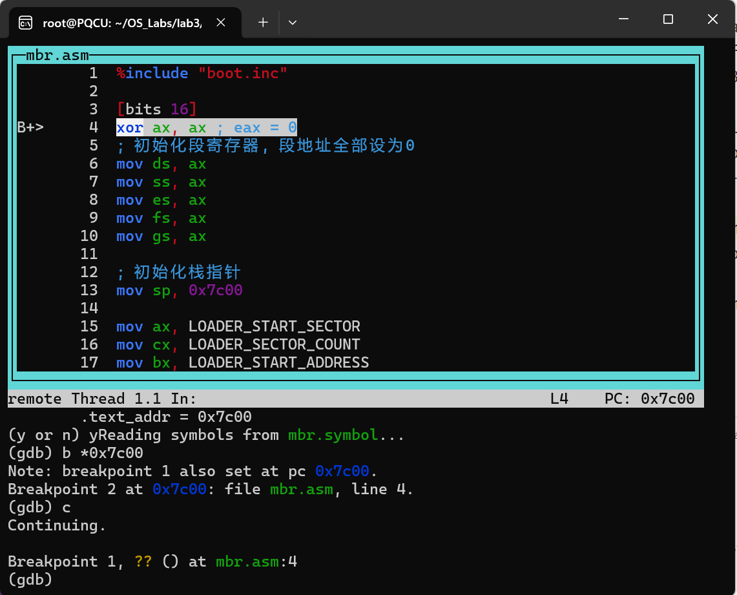Minimize the terminal window
Screen dimensions: 737x595
(624, 19)
